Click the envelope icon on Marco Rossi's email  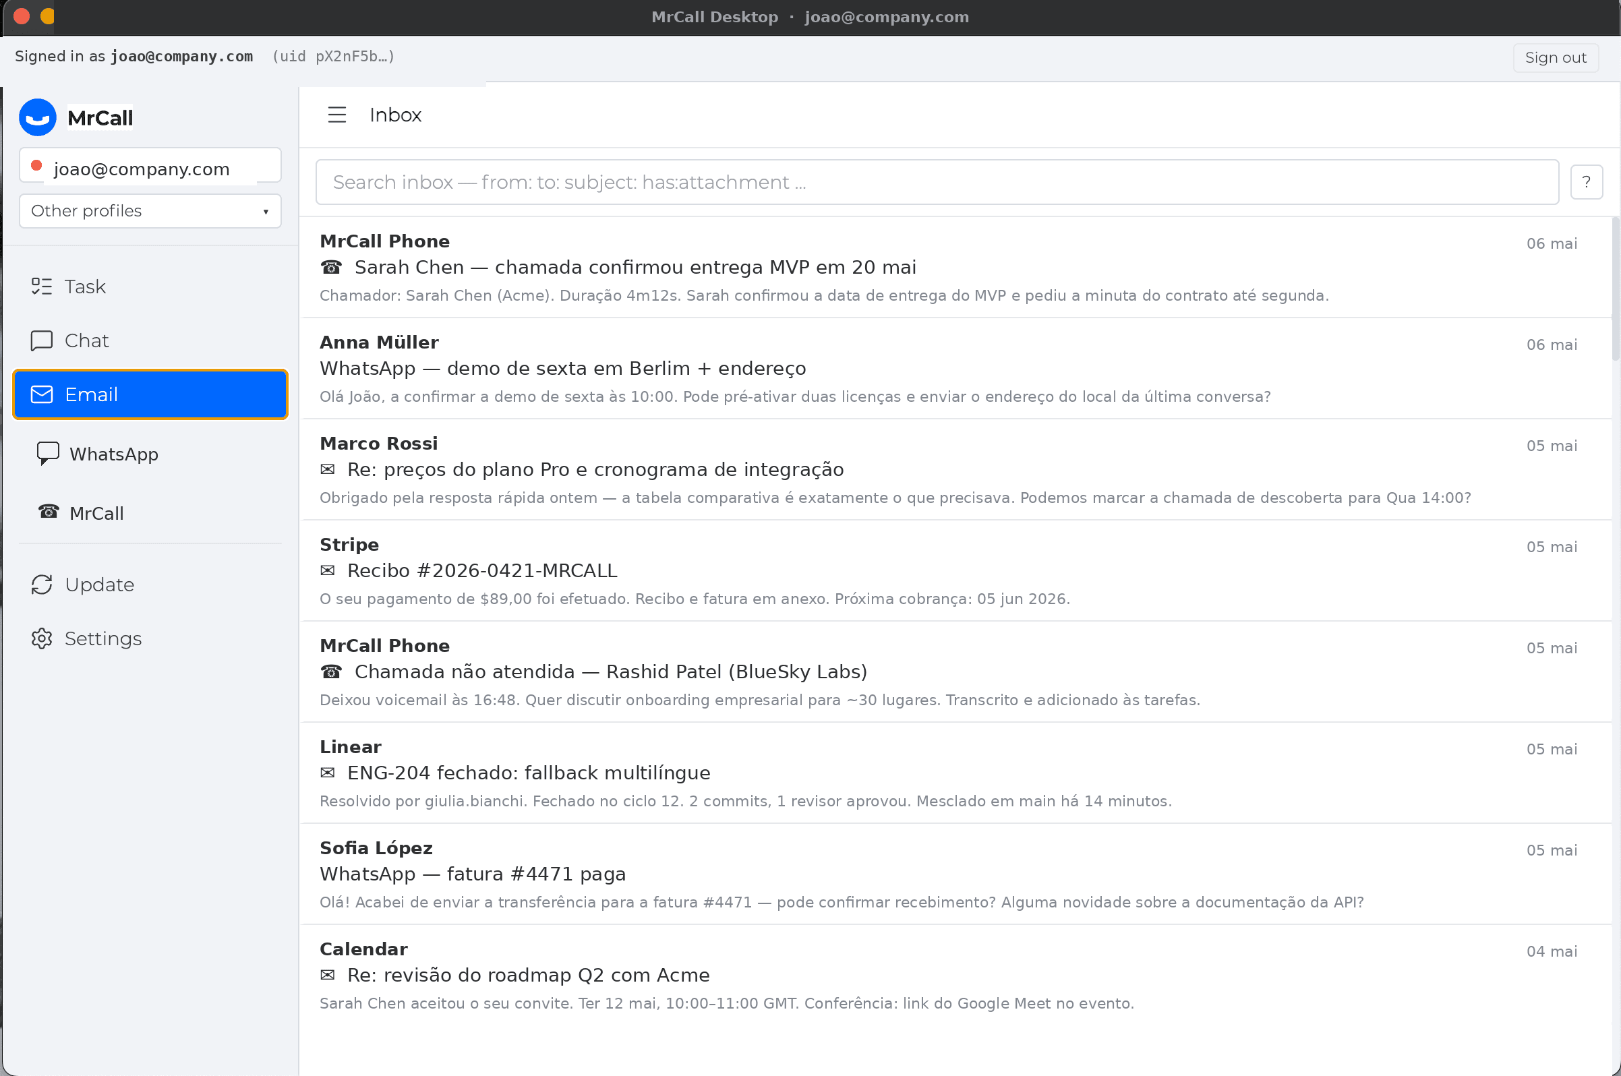pyautogui.click(x=328, y=470)
